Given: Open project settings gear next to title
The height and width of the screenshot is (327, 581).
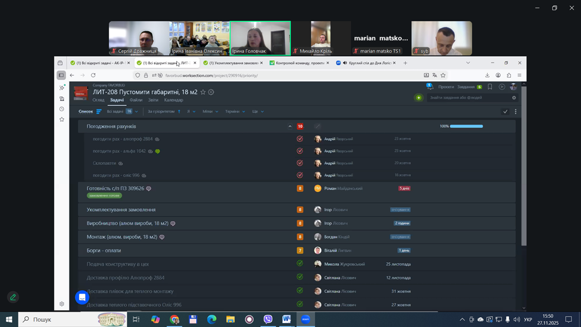Looking at the screenshot, I should (211, 92).
